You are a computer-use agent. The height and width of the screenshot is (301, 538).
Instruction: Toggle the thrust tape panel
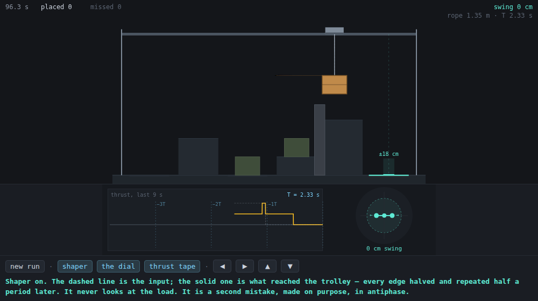tap(172, 267)
